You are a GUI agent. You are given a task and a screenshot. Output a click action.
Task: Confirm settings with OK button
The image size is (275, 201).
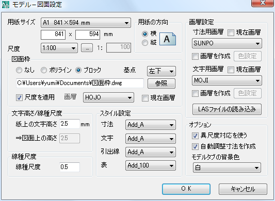[x=186, y=189]
